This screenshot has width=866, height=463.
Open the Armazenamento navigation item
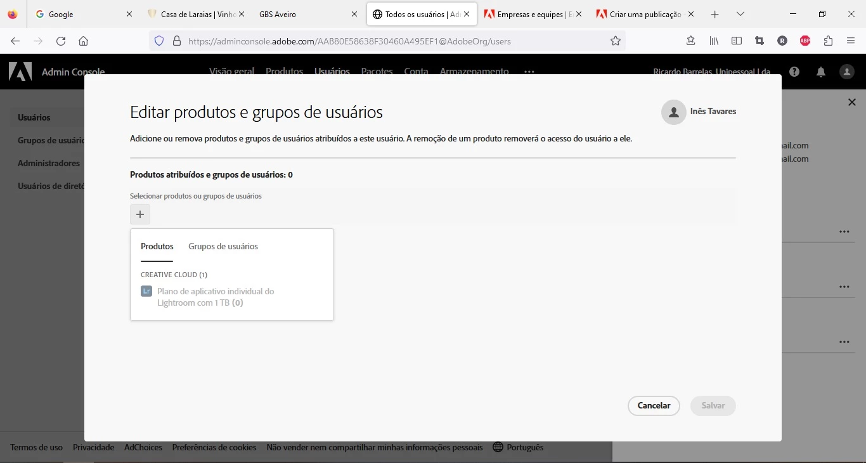pos(474,72)
